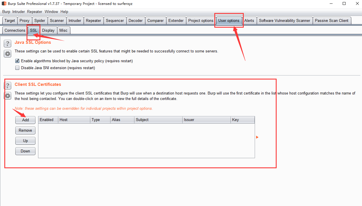Screen dimensions: 362x206
Task: Click the Up button
Action: (x=25, y=141)
